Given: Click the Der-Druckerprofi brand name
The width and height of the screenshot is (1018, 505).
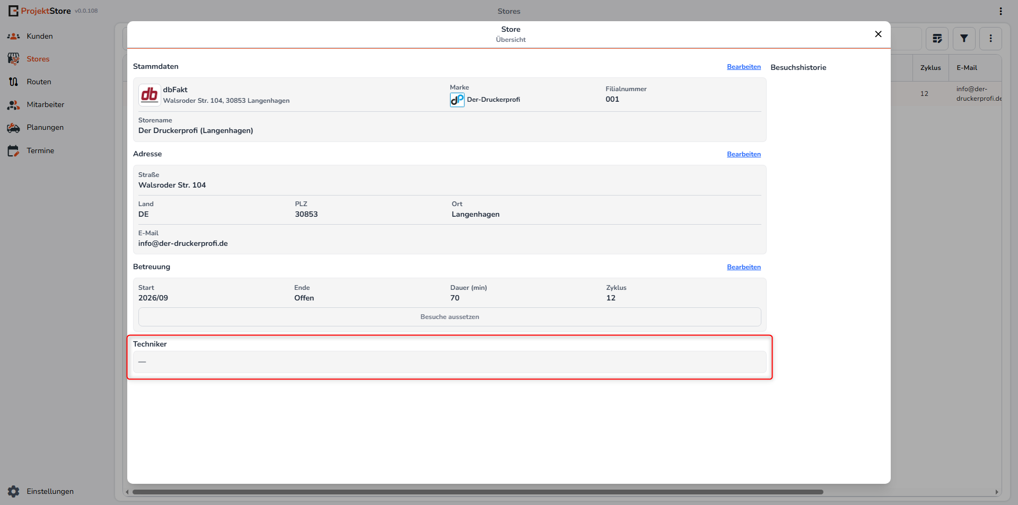Looking at the screenshot, I should click(494, 100).
